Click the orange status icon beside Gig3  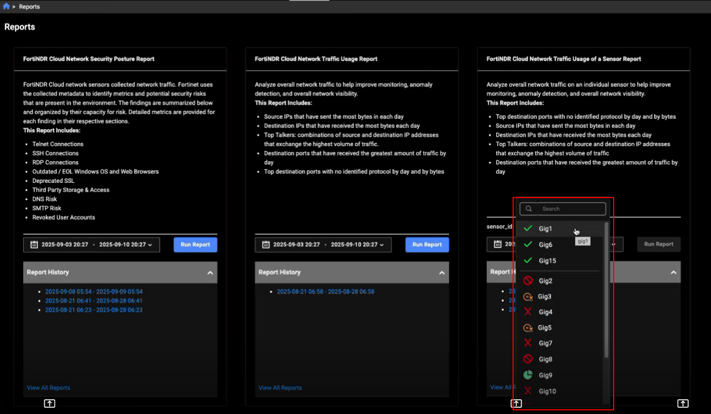[528, 296]
